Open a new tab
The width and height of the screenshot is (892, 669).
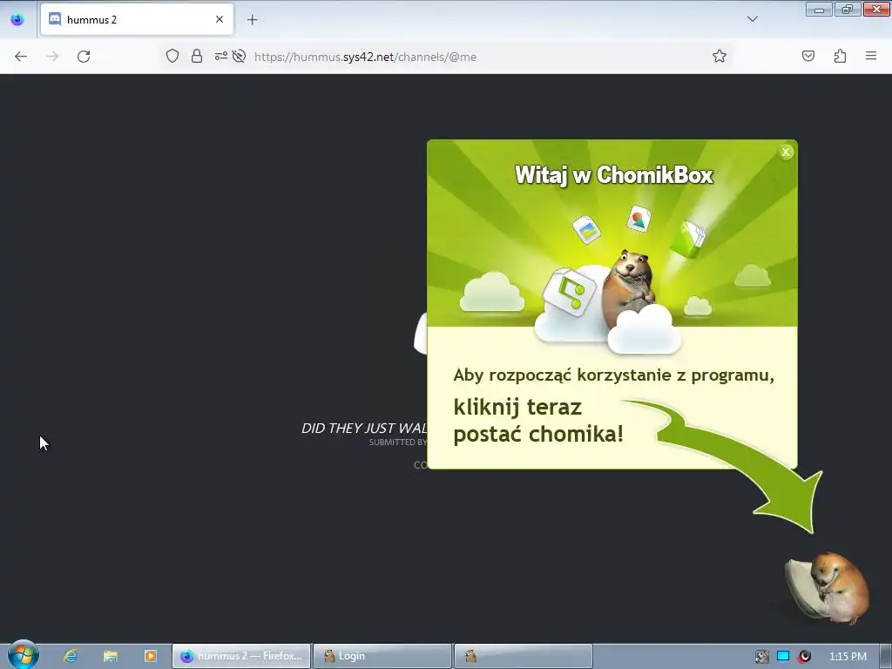(x=252, y=20)
